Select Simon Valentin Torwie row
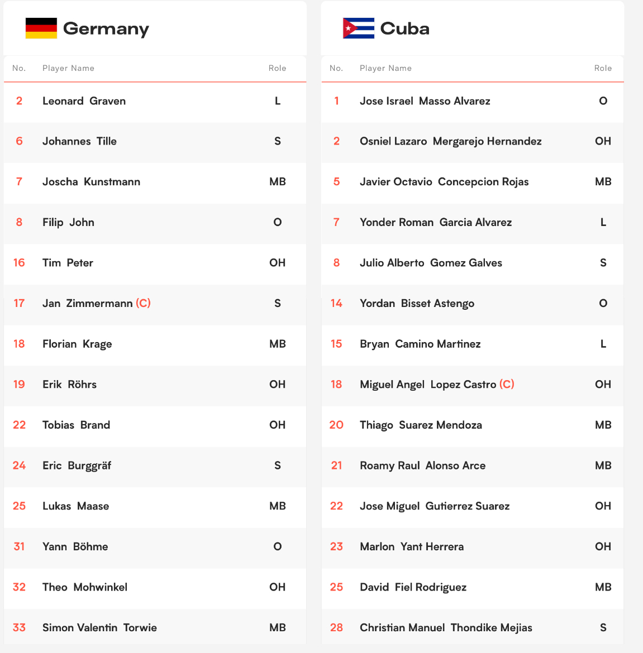 point(155,627)
